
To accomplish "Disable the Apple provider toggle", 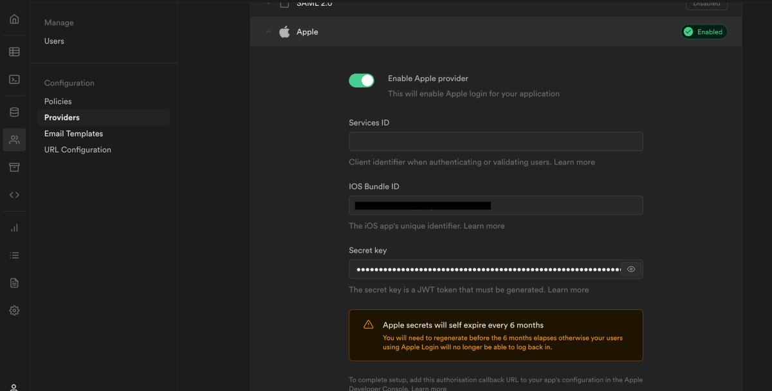I will coord(362,80).
